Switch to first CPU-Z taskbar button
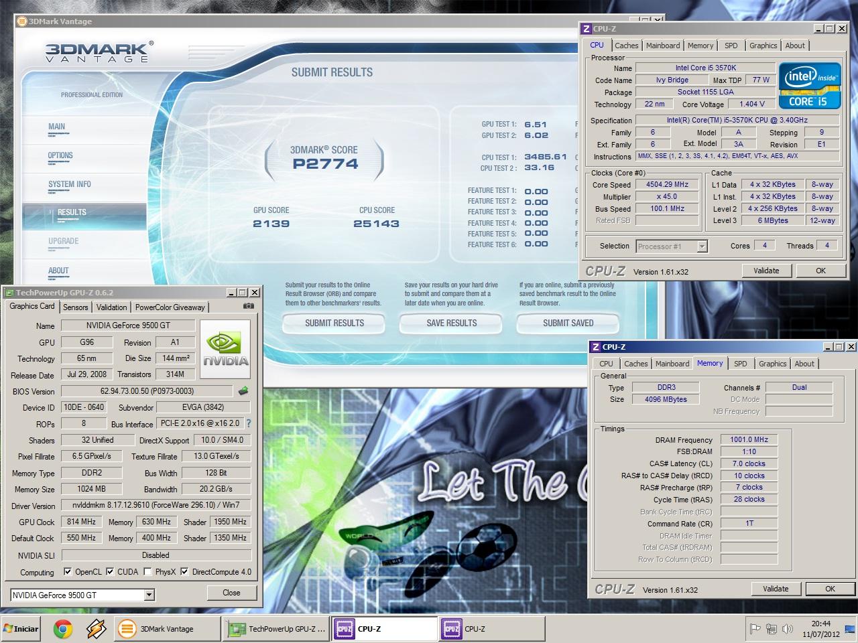The image size is (858, 643). [x=385, y=629]
